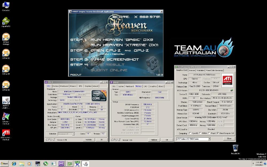The width and height of the screenshot is (267, 167).
Task: Launch Internet Explorer from the taskbar
Action: 14,164
